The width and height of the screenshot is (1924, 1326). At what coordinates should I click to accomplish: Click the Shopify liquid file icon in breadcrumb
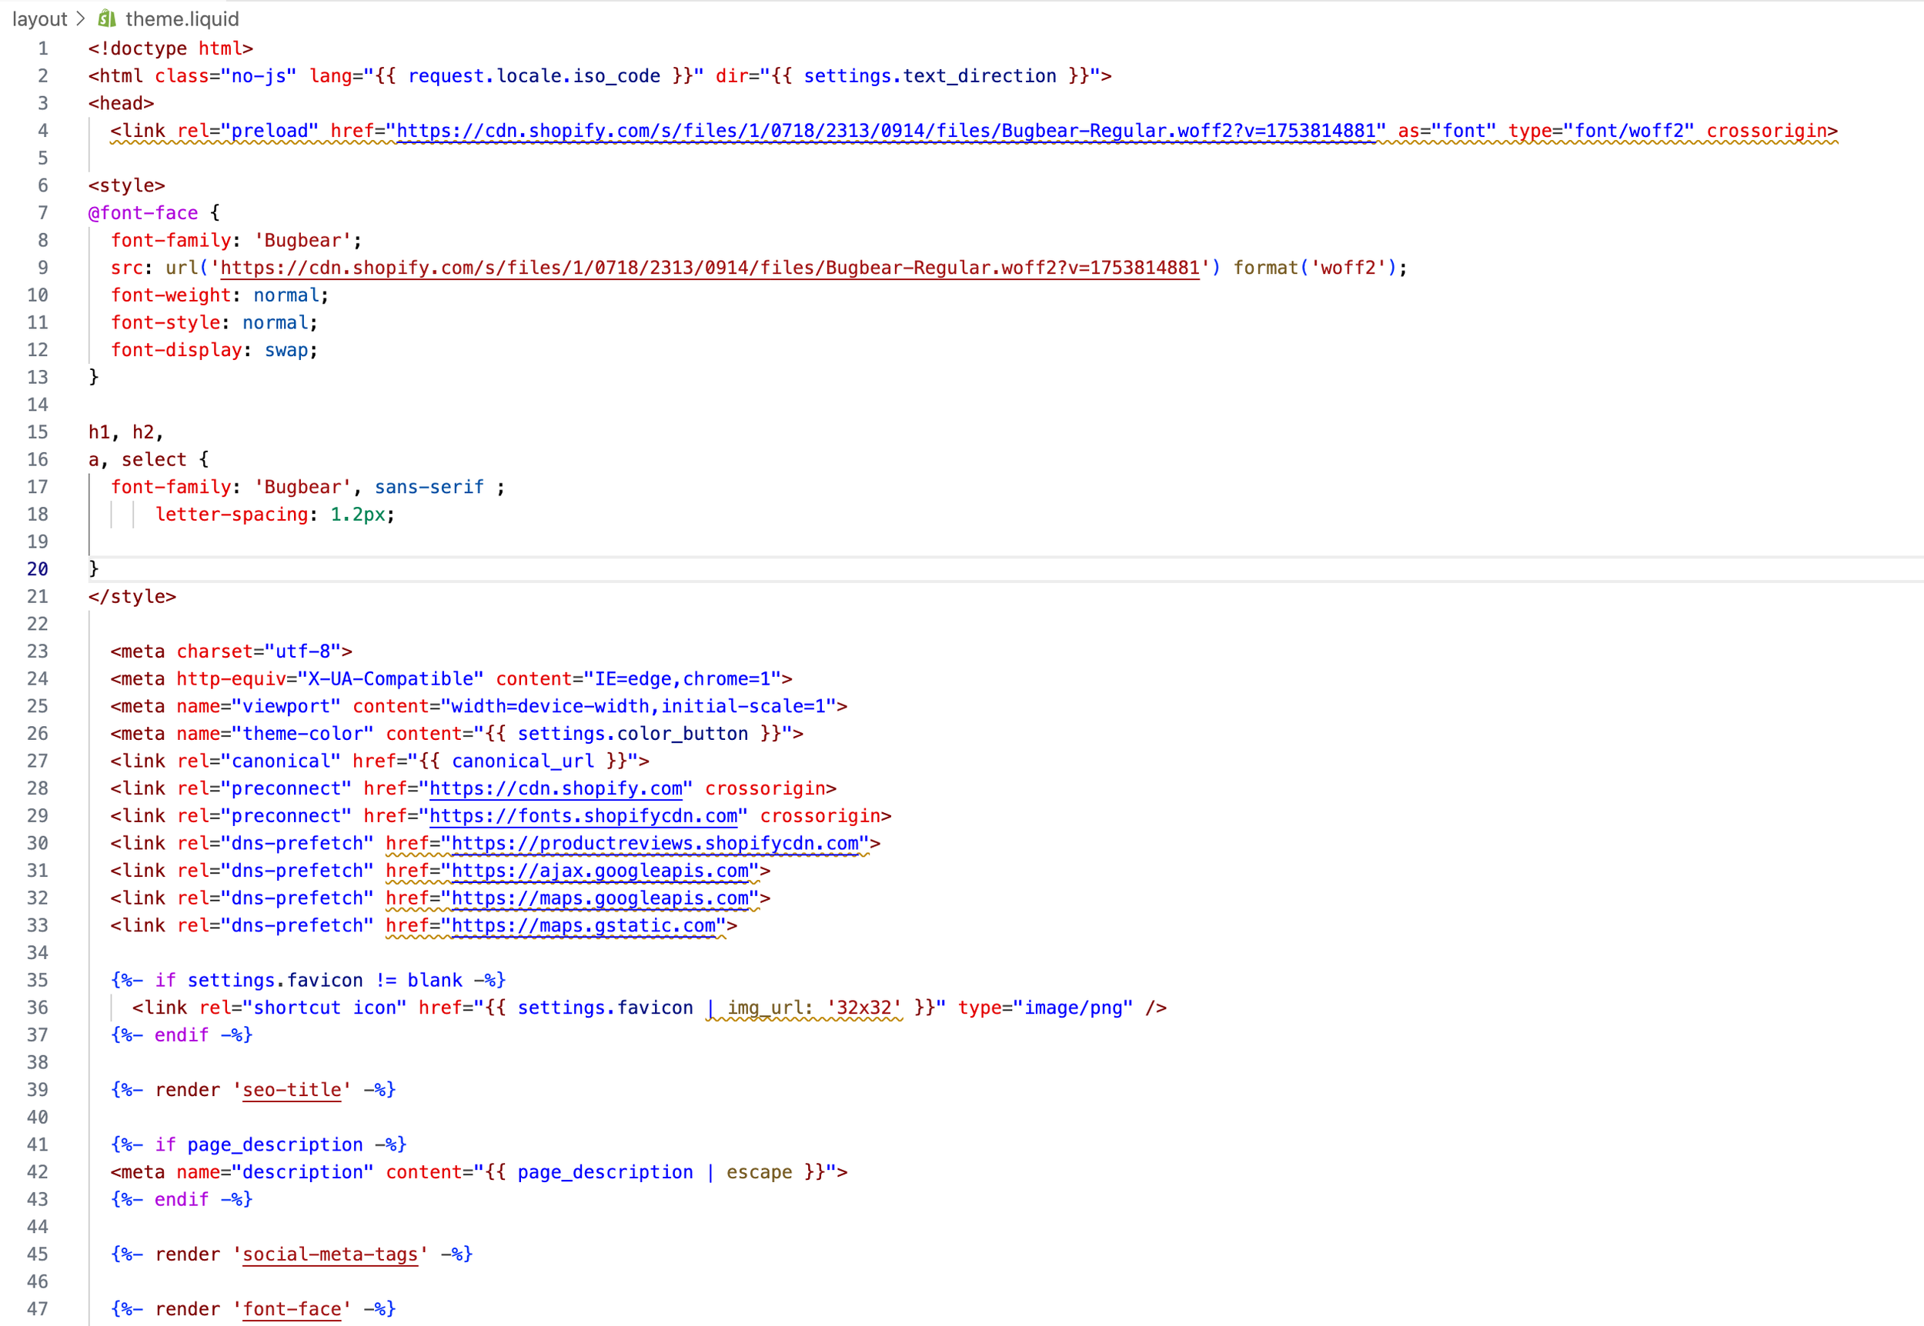tap(106, 18)
